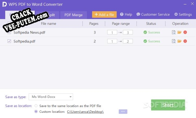The width and height of the screenshot is (196, 118).
Task: Click the Status column header
Action: click(151, 24)
